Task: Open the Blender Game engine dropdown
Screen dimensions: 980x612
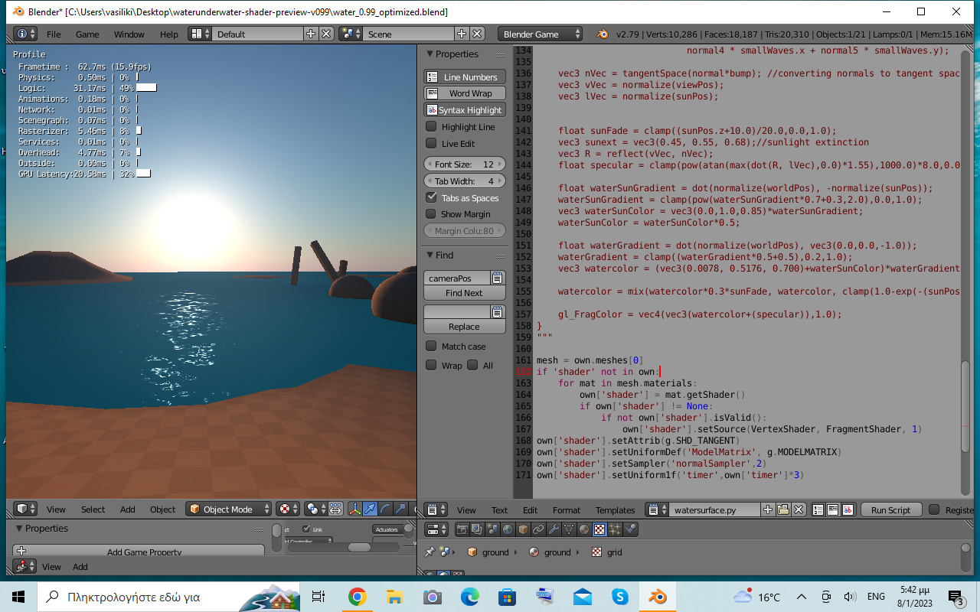Action: click(540, 34)
